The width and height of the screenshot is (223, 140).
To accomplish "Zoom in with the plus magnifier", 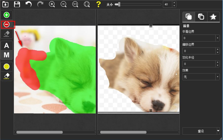I will (x=52, y=4).
